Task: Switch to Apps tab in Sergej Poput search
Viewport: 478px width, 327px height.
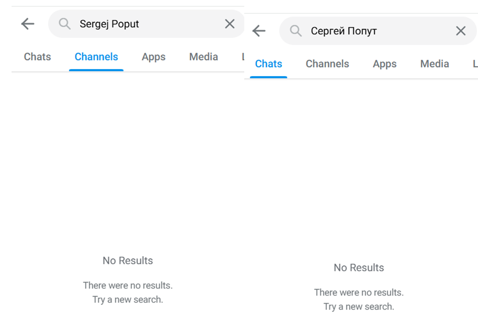Action: click(153, 57)
